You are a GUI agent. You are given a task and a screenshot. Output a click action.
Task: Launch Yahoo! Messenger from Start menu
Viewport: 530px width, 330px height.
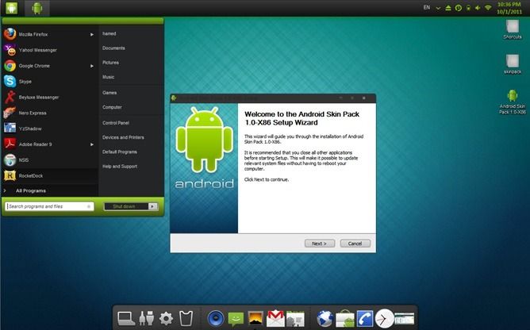[x=50, y=50]
